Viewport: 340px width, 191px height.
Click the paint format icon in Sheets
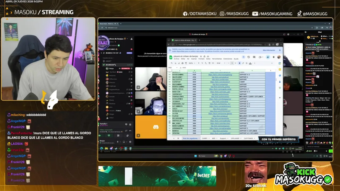coord(186,63)
